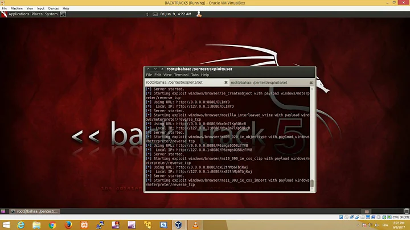Launch terminal from top panel icon
The height and width of the screenshot is (230, 410).
click(63, 14)
